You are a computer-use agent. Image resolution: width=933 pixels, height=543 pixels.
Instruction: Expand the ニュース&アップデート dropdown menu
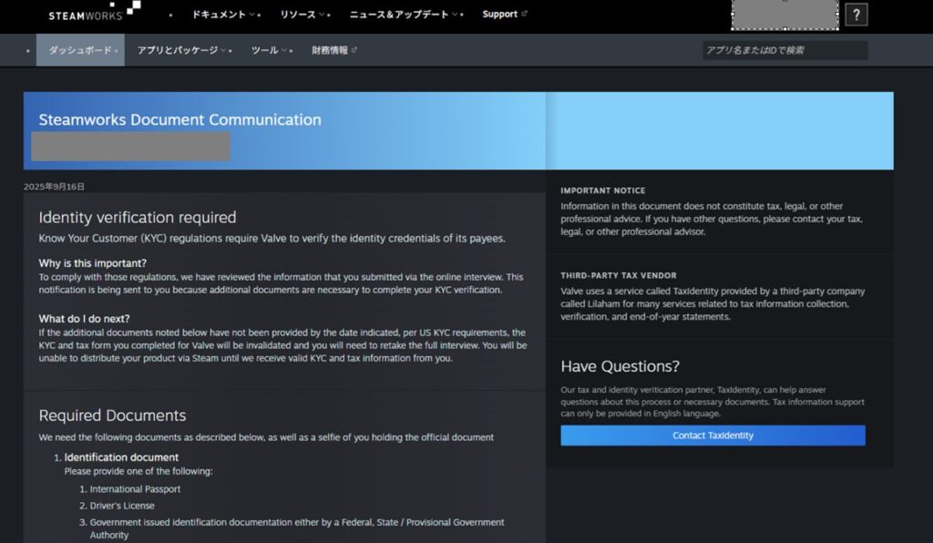[x=405, y=15]
